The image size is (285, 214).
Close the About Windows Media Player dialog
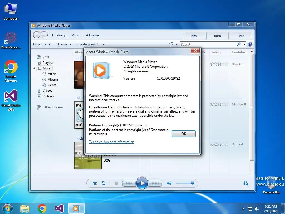pos(195,50)
